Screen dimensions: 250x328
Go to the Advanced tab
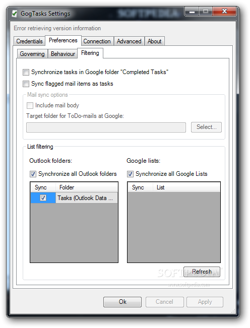(129, 41)
